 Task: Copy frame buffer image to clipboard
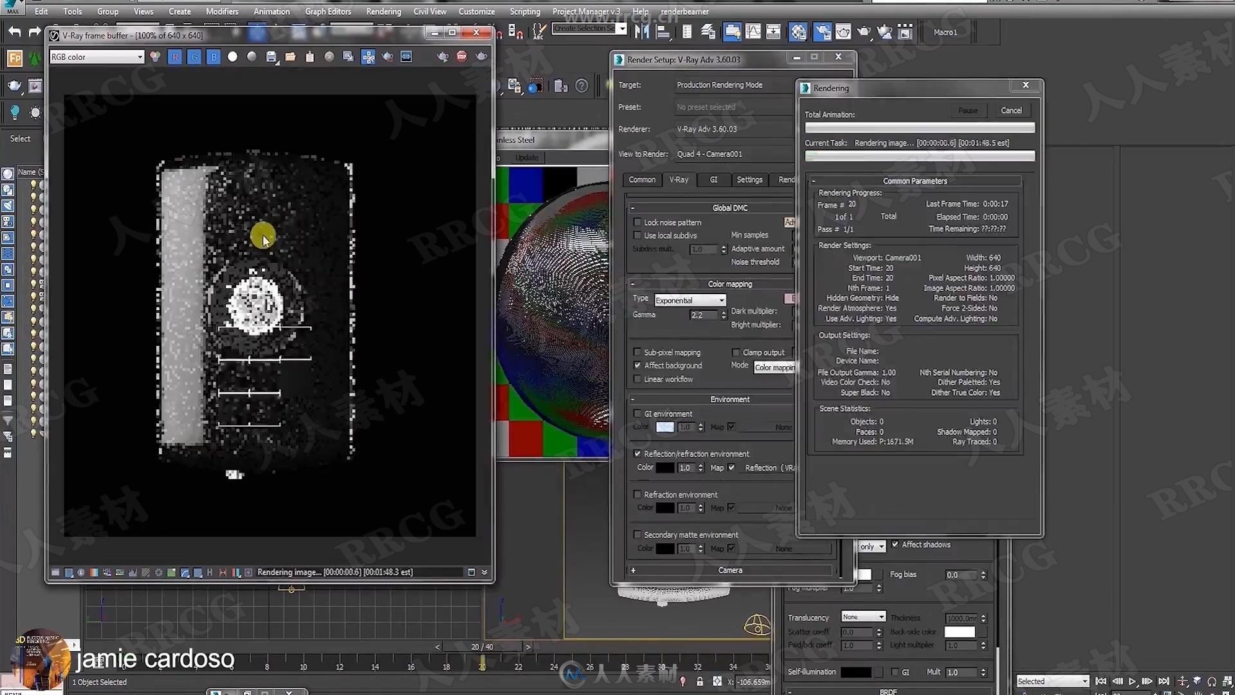pyautogui.click(x=310, y=57)
